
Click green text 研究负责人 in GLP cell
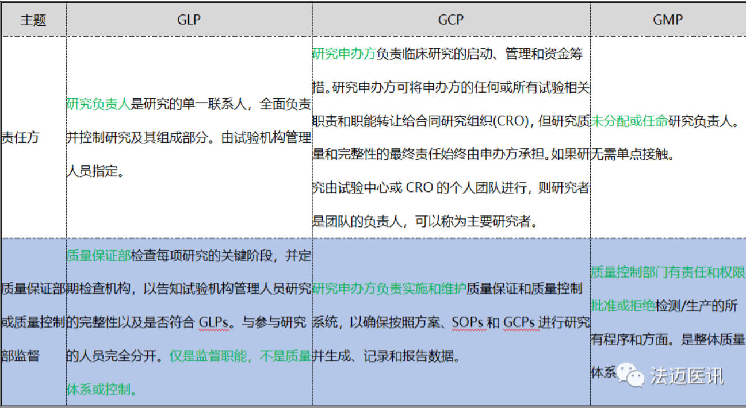(x=99, y=104)
